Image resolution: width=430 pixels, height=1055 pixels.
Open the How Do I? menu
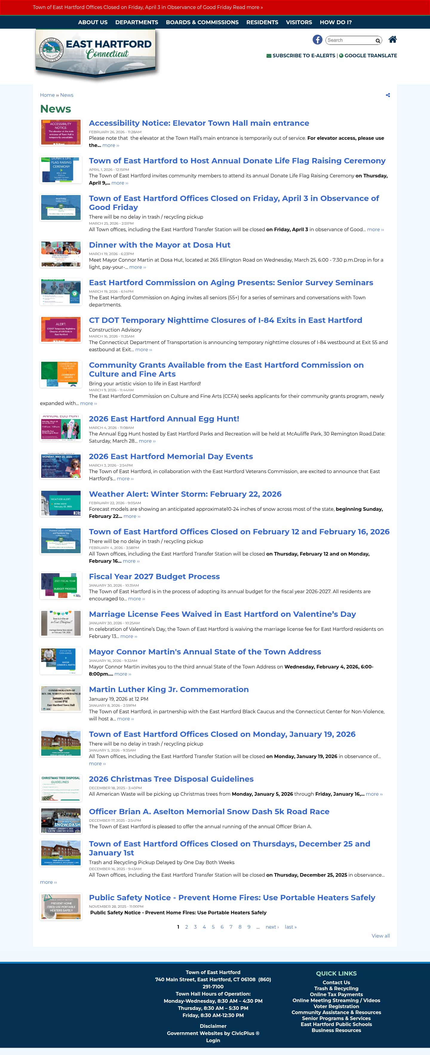[336, 22]
